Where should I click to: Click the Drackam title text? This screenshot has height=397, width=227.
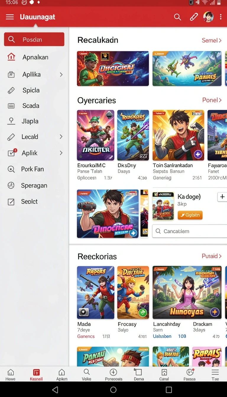coord(202,324)
